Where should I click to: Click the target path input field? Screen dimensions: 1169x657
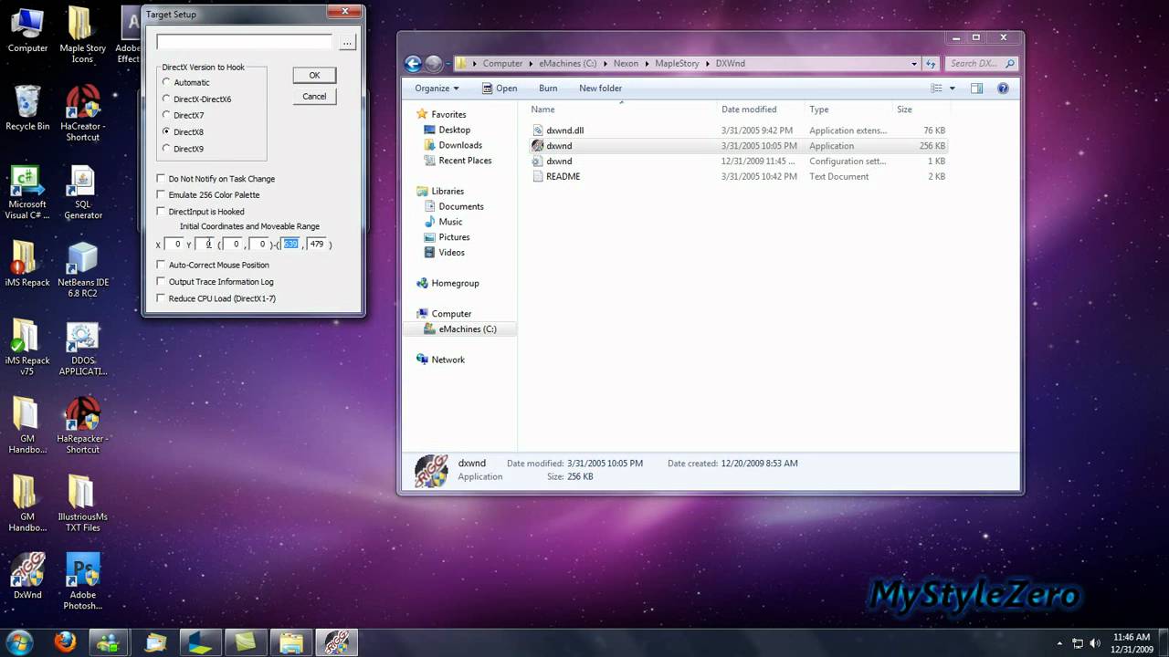coord(245,42)
